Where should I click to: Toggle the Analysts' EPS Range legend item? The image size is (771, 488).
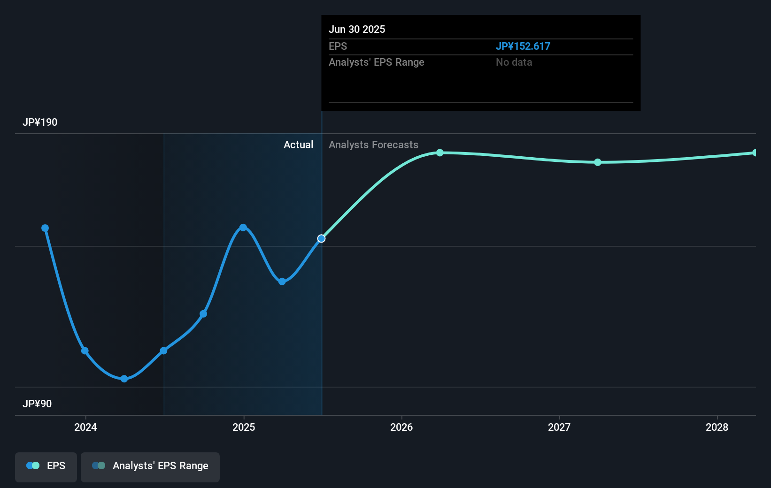click(150, 466)
